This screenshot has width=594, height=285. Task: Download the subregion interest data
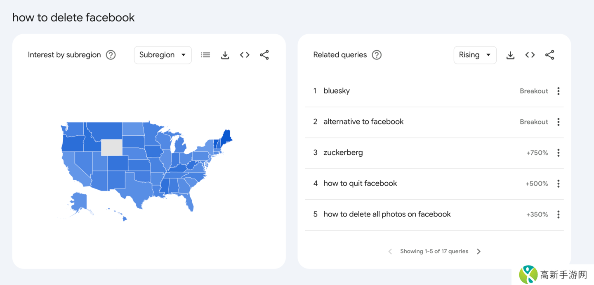pos(225,55)
